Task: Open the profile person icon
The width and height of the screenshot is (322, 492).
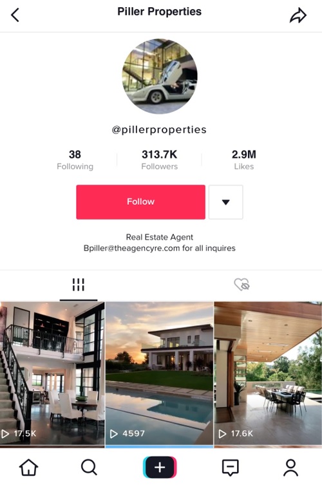Action: [x=290, y=468]
